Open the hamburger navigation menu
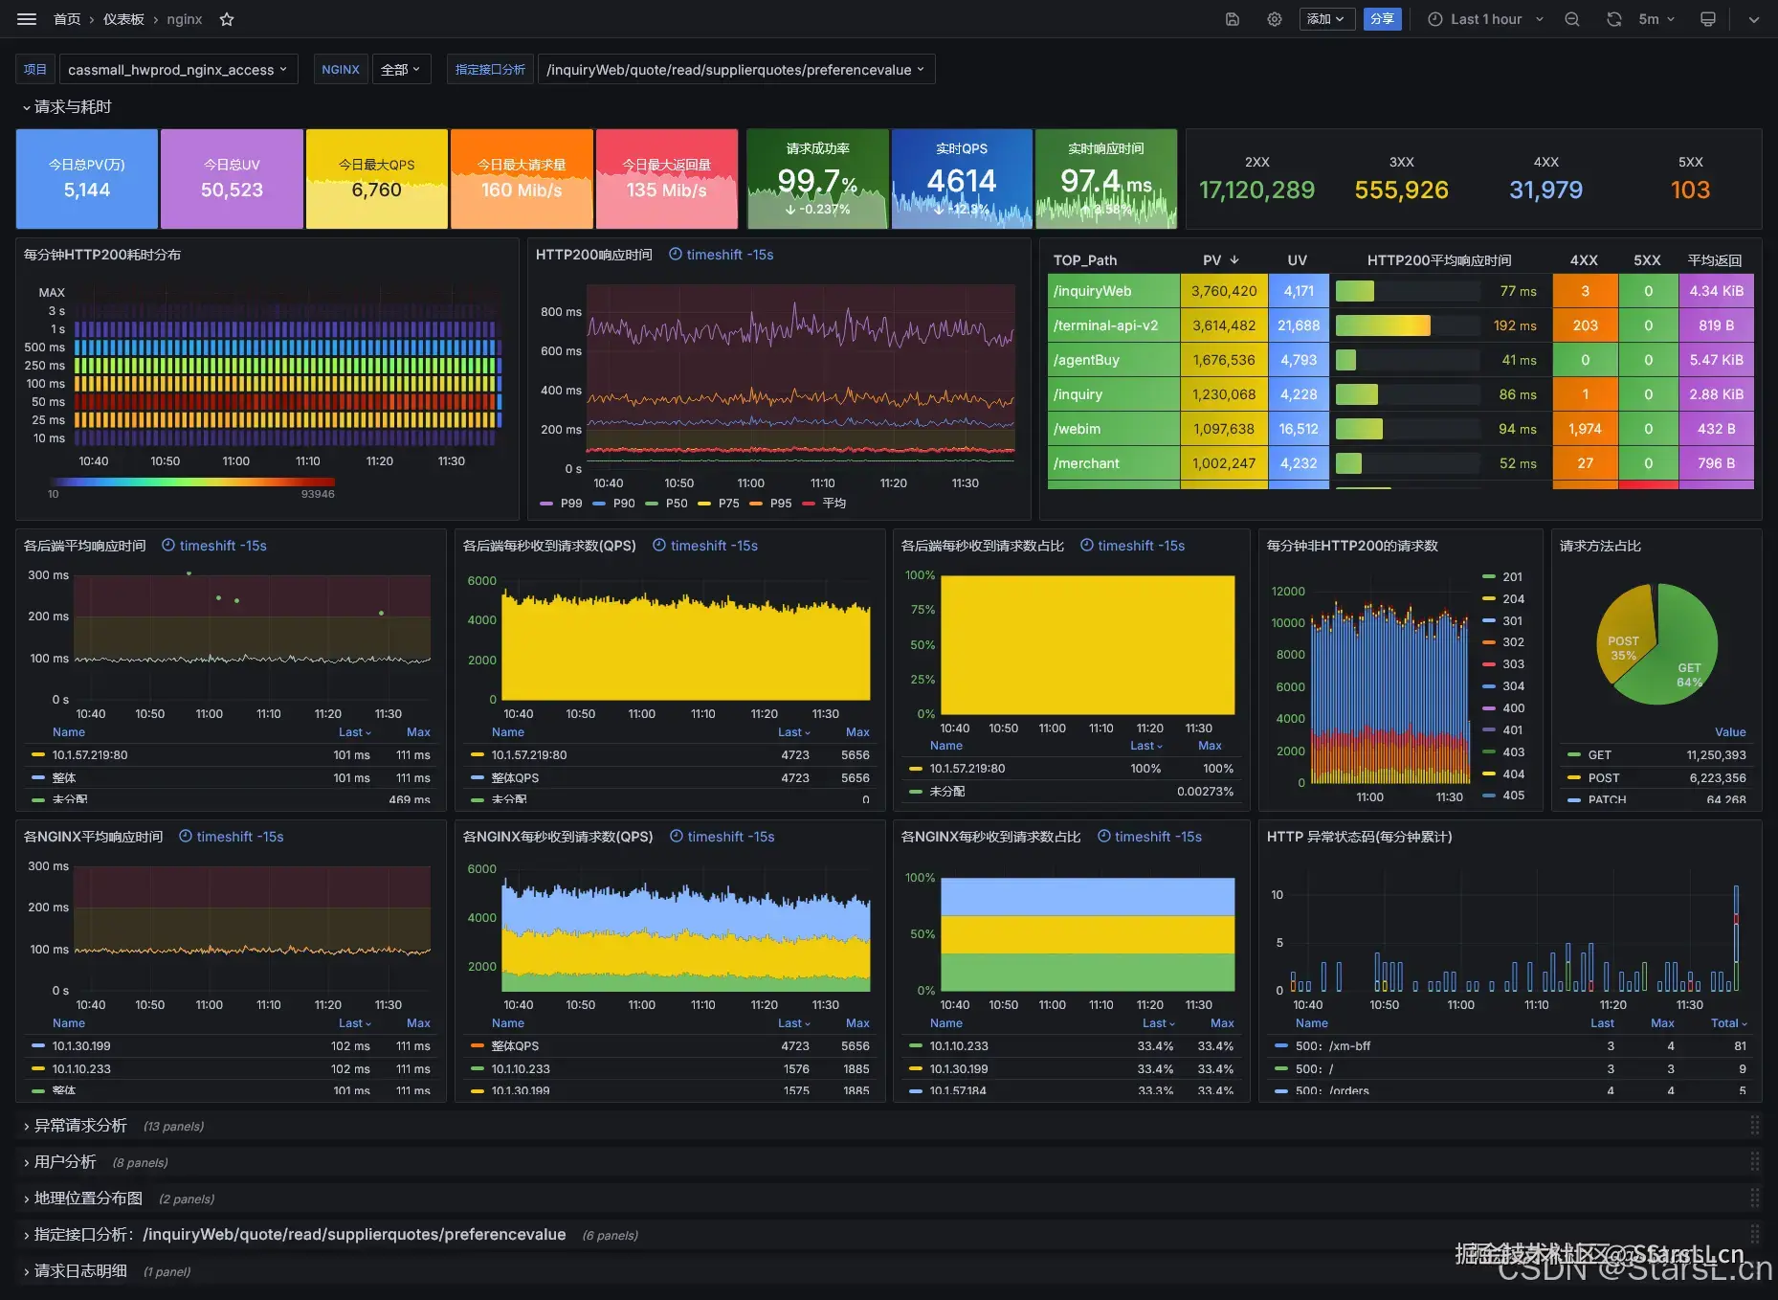This screenshot has height=1300, width=1778. click(x=27, y=19)
